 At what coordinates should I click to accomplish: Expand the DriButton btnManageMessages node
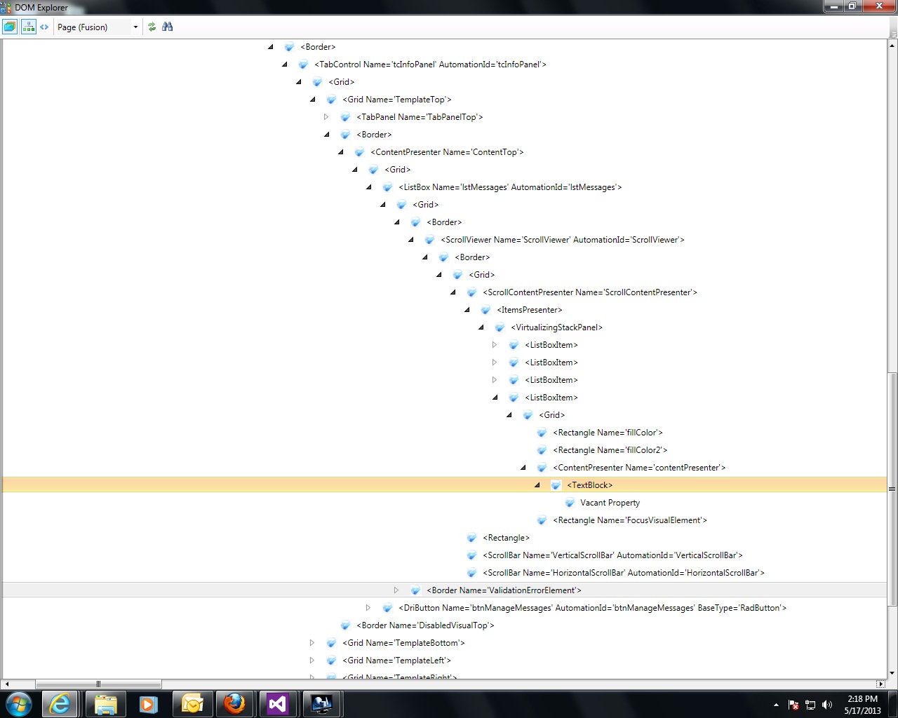point(368,608)
